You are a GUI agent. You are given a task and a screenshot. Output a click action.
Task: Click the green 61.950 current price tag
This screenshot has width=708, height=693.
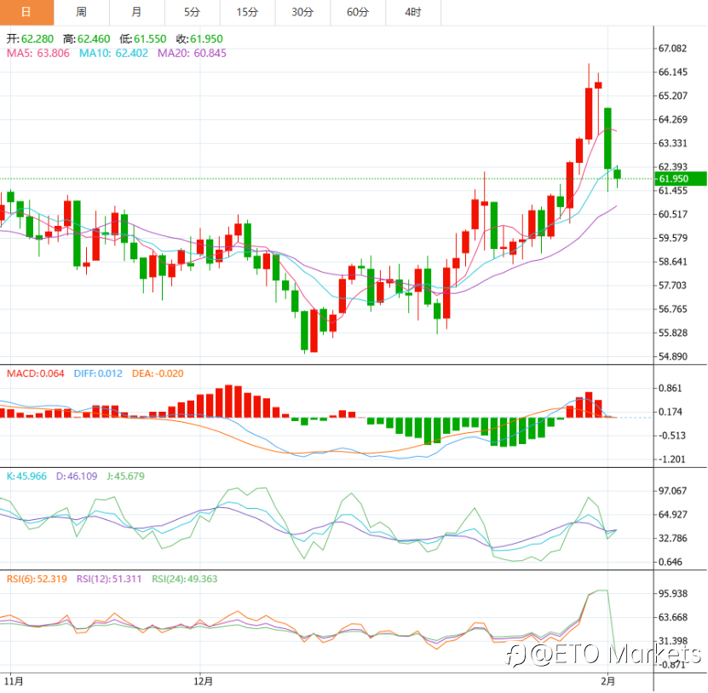pyautogui.click(x=681, y=179)
